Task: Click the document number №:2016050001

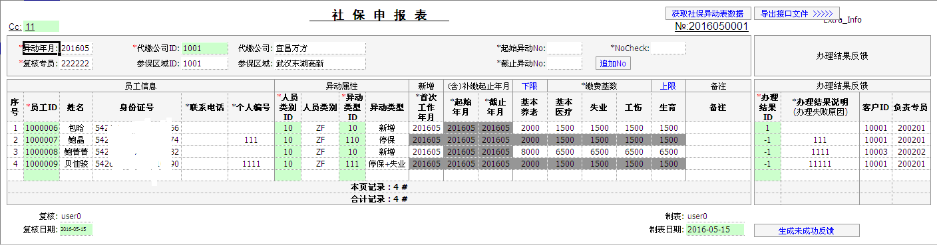Action: click(711, 27)
